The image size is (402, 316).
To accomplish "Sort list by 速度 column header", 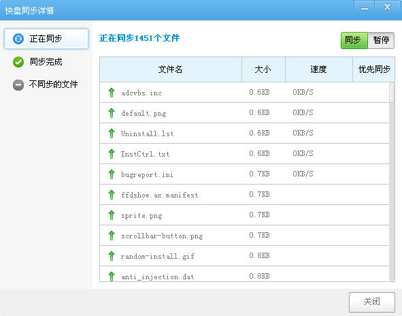I will [x=319, y=69].
